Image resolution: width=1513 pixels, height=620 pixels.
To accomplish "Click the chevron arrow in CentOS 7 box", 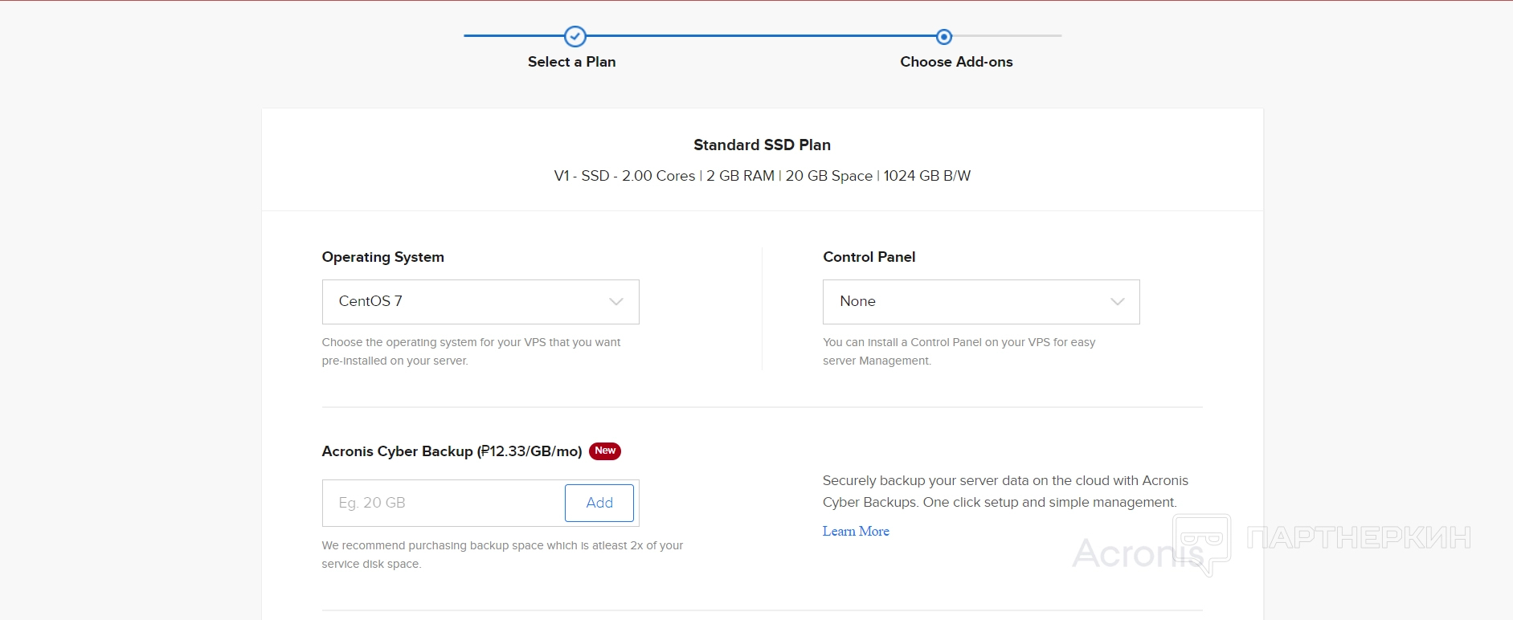I will click(x=616, y=302).
